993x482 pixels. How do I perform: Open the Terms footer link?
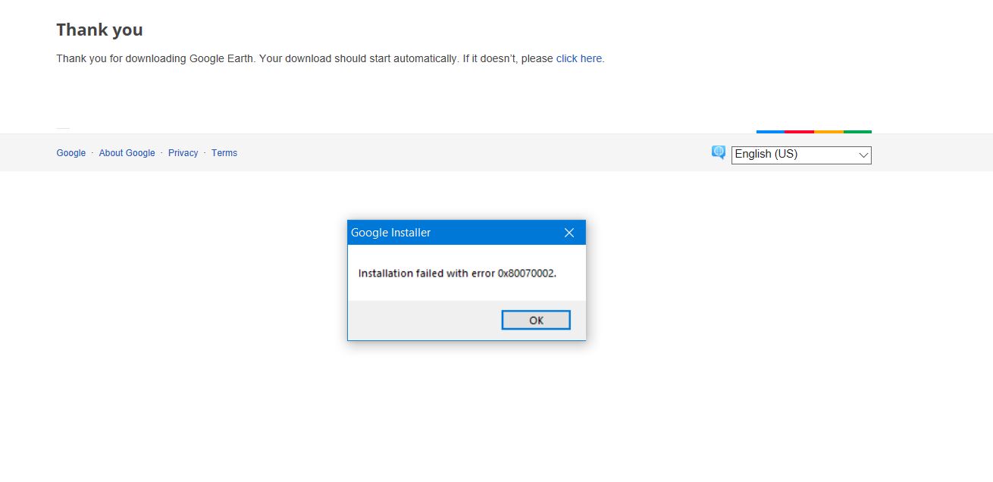tap(224, 153)
